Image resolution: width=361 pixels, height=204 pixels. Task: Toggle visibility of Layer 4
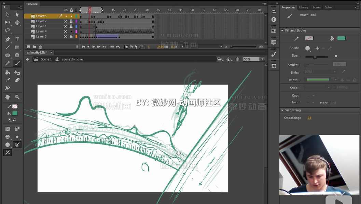tap(66, 31)
